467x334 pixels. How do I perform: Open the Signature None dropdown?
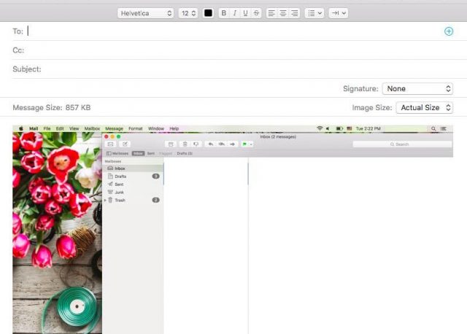pos(417,89)
